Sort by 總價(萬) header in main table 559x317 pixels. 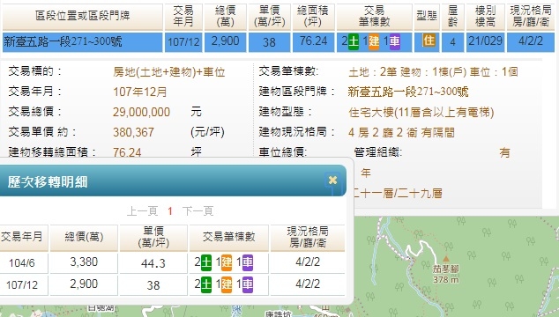click(x=226, y=17)
